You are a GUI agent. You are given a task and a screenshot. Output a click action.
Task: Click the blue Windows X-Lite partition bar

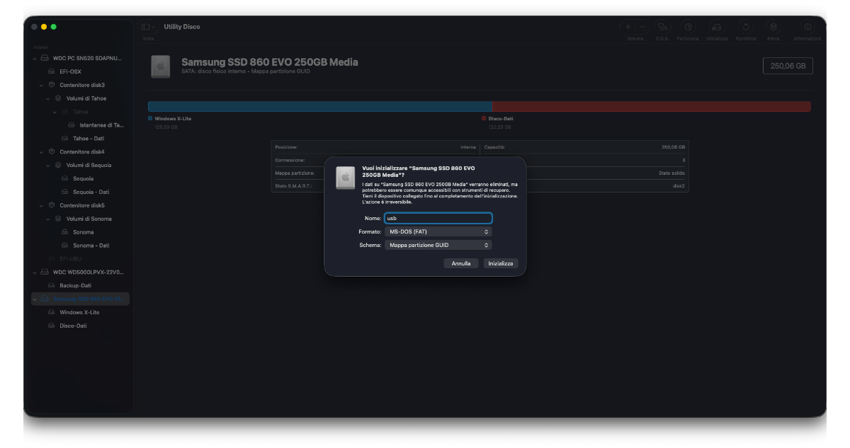coord(320,106)
